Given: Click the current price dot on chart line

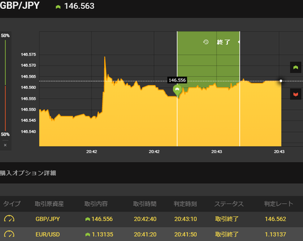Looking at the screenshot, I should click(x=281, y=81).
